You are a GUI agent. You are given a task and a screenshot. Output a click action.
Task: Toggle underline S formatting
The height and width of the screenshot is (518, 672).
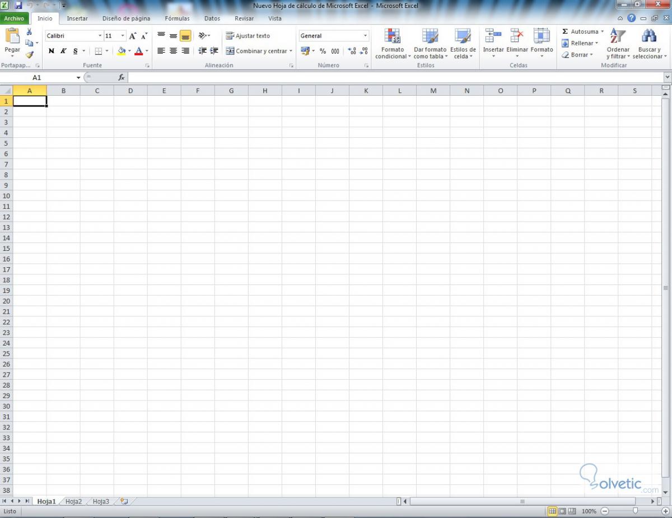point(76,51)
